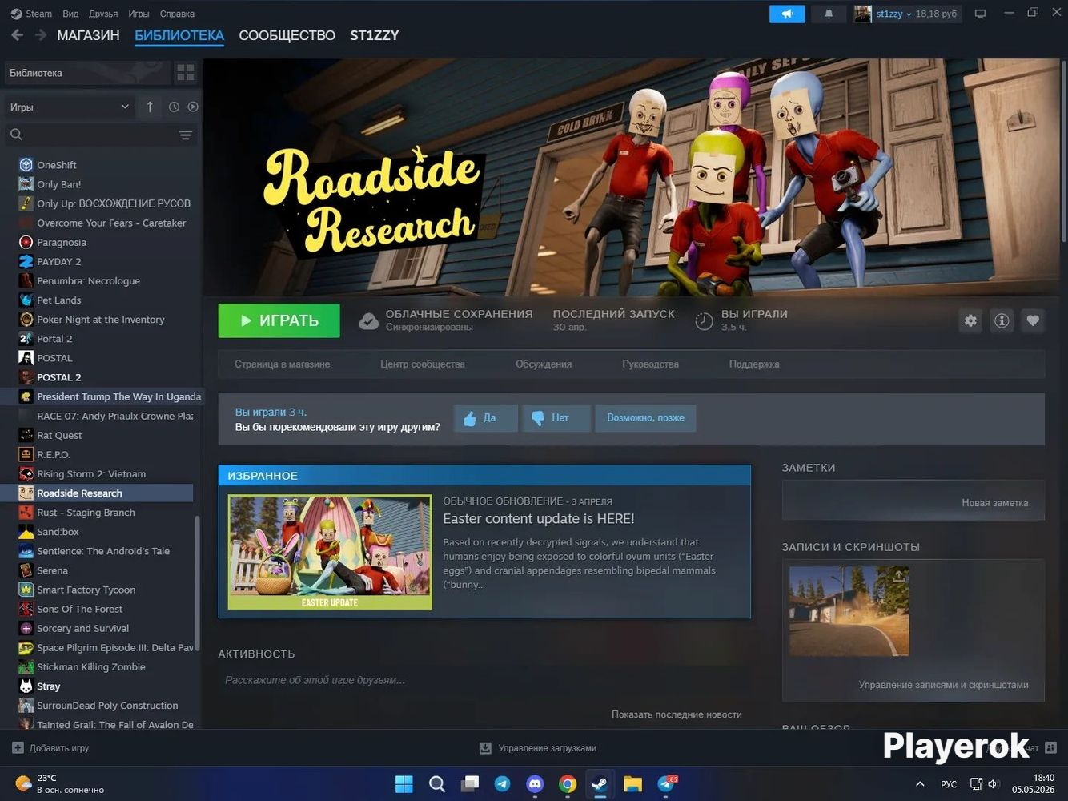Screen dimensions: 1068x801
Task: Open the st1zzy account dropdown
Action: point(893,14)
